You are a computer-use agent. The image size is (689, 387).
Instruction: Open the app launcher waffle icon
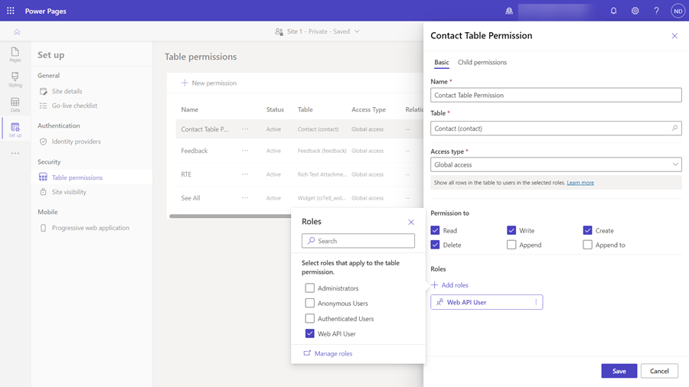(11, 11)
